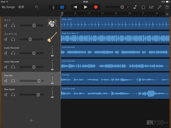
Task: Open the song settings wrench icon
Action: [159, 7]
